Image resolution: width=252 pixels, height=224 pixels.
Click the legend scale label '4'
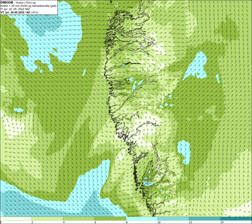coord(64,222)
